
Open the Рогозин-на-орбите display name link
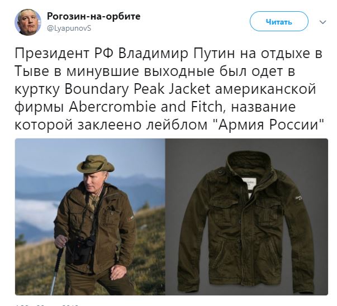(x=94, y=16)
